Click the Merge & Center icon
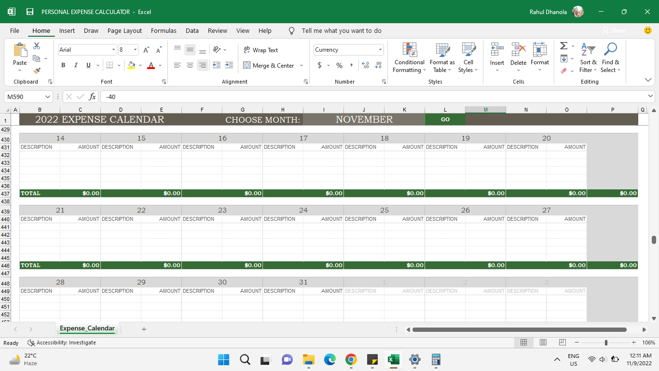Screen dimensions: 659x371 click(x=247, y=66)
